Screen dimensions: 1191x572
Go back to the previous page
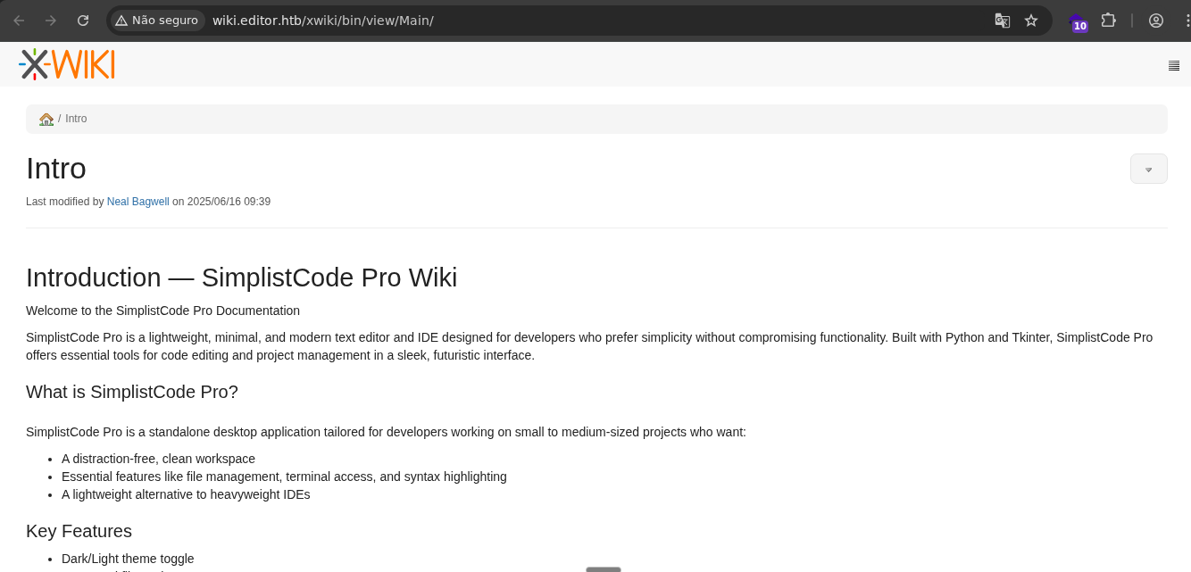coord(19,21)
